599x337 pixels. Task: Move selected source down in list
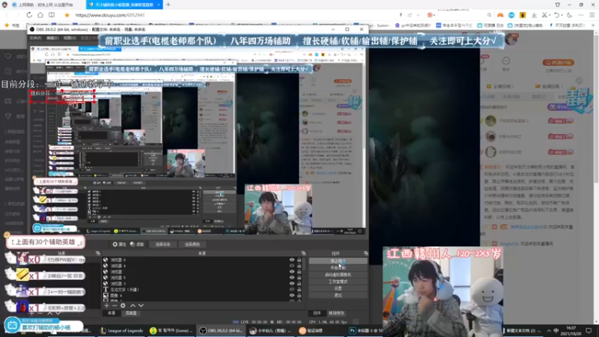click(141, 306)
